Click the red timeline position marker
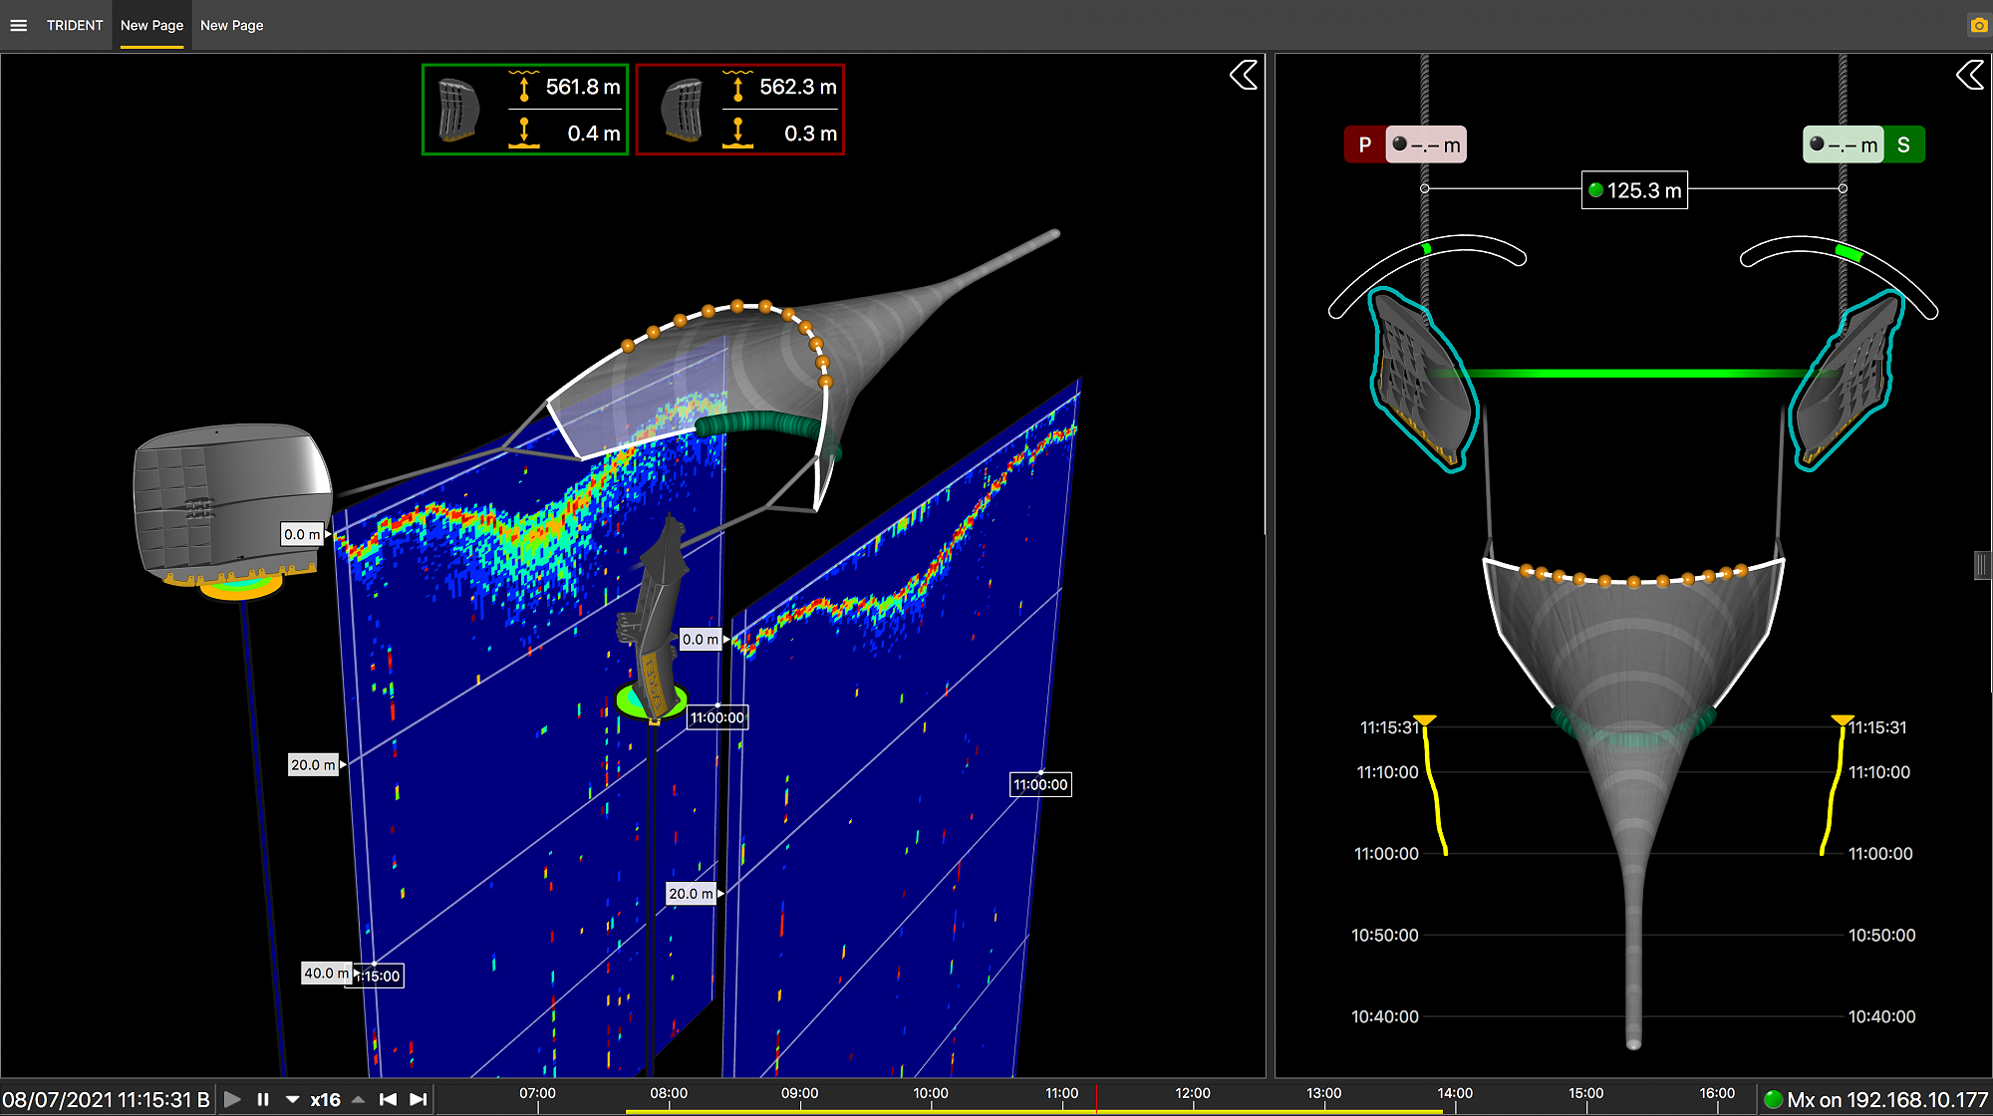 [x=1096, y=1099]
